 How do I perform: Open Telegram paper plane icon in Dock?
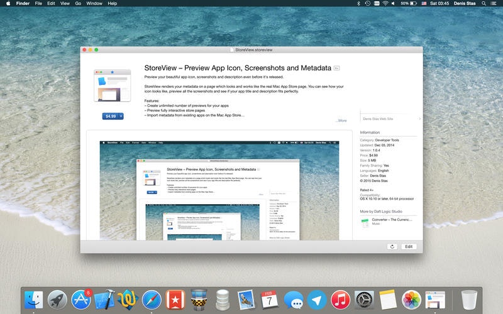pyautogui.click(x=317, y=300)
